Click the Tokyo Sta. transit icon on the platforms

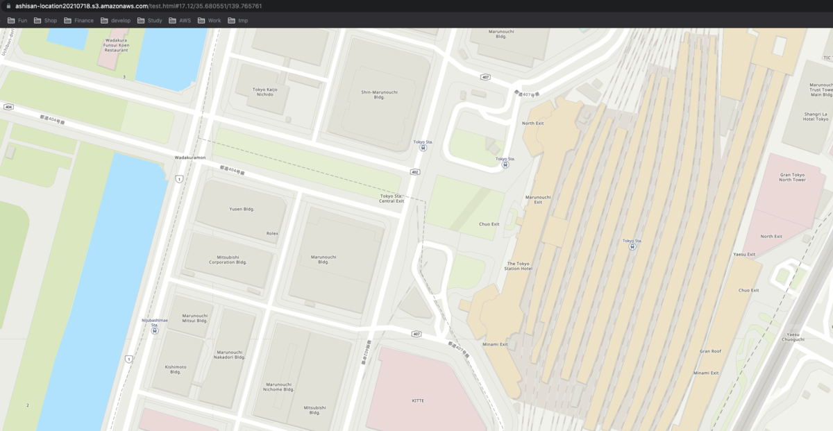click(632, 246)
